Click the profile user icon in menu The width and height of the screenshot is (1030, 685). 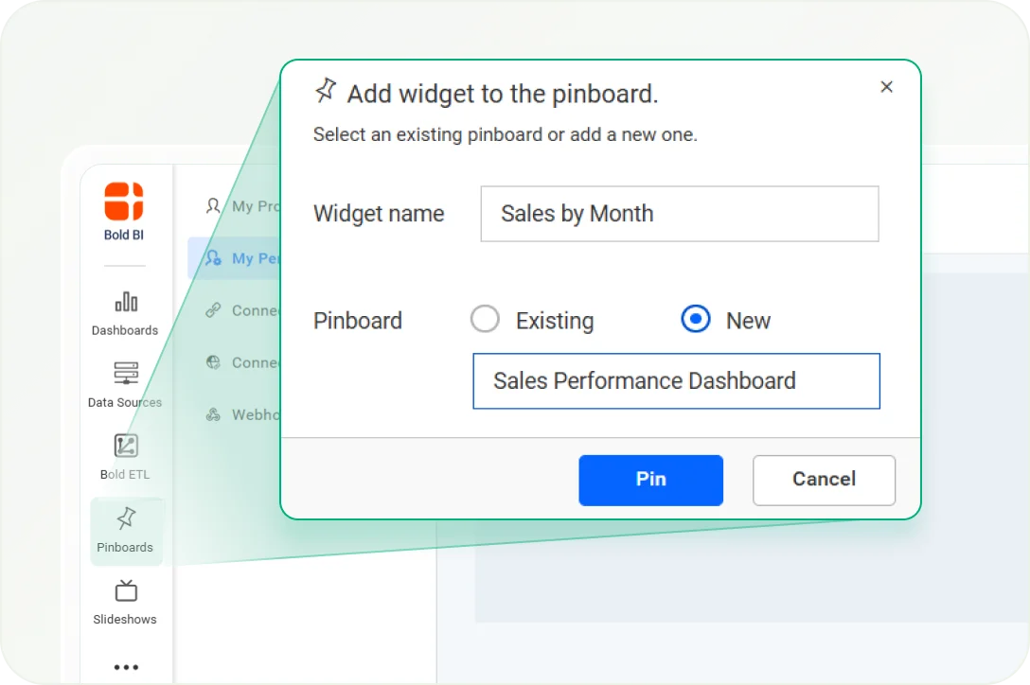coord(214,206)
